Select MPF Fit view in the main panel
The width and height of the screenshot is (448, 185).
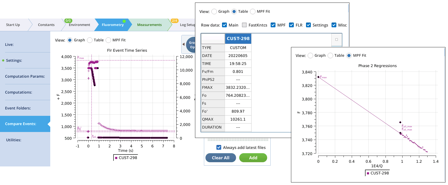point(108,40)
